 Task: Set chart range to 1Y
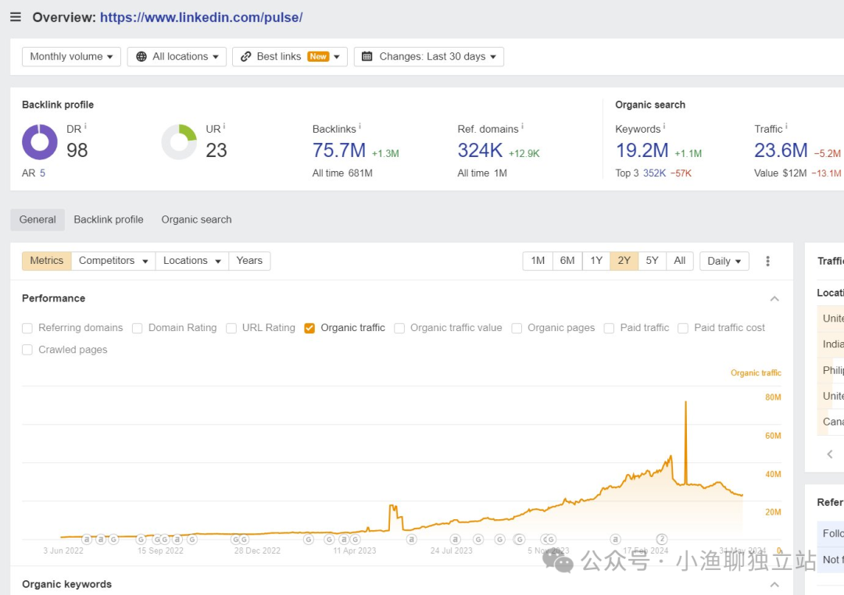coord(596,261)
